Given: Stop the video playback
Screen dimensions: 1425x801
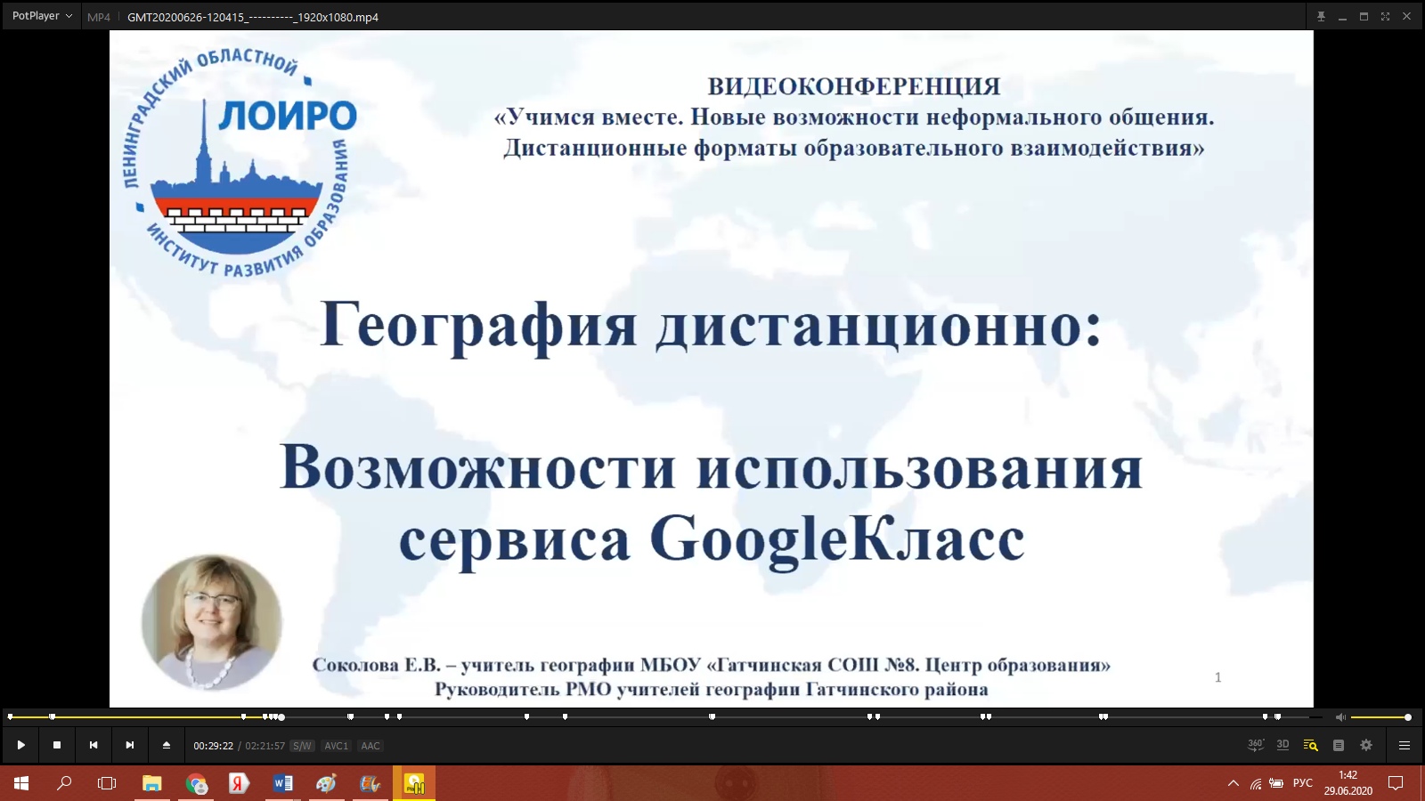Looking at the screenshot, I should coord(57,745).
